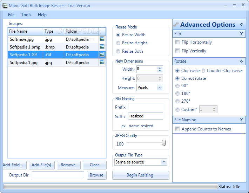Open the File menu
249x193 pixels.
coord(11,15)
